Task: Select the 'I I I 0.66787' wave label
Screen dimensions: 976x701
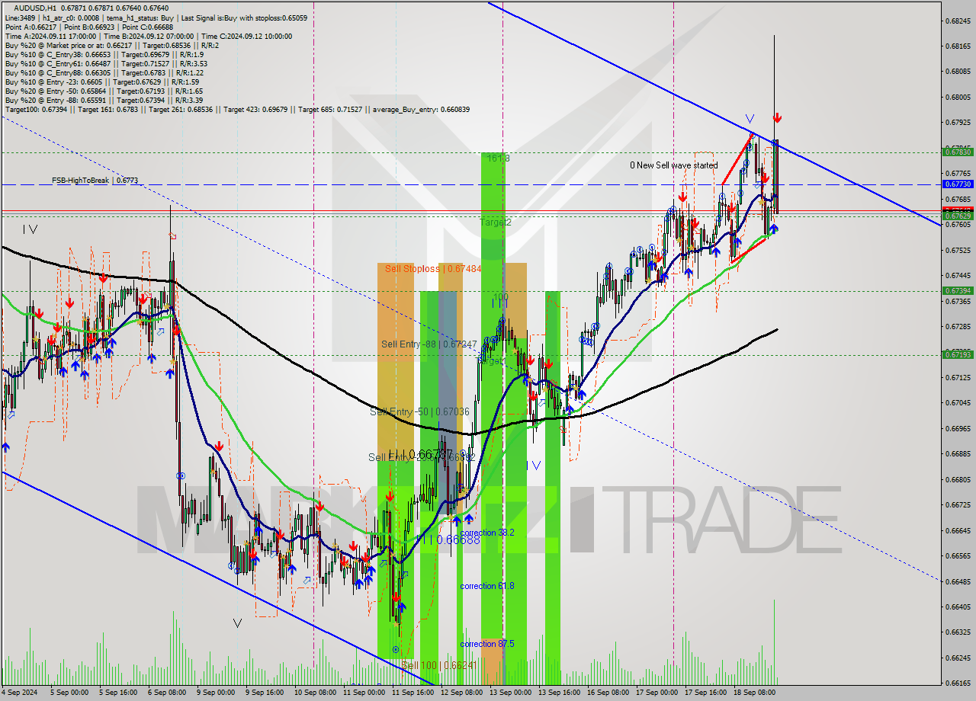Action: (421, 454)
